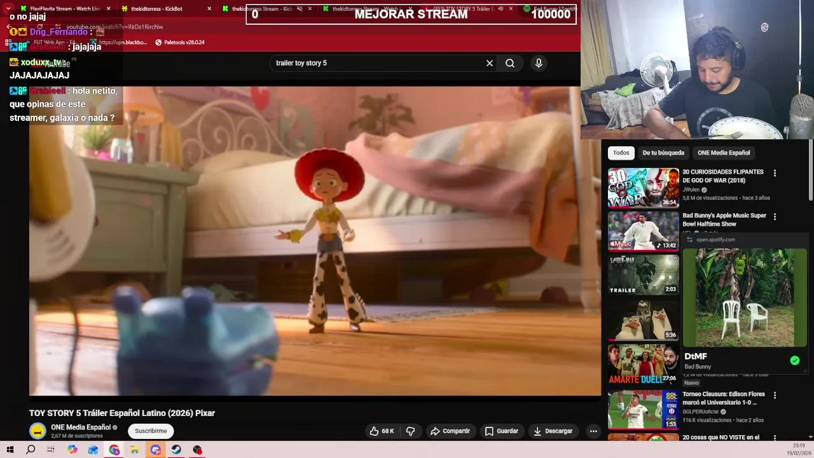Click the video title TOY STORY 5 Tráiler
Image resolution: width=814 pixels, height=458 pixels.
[x=122, y=413]
